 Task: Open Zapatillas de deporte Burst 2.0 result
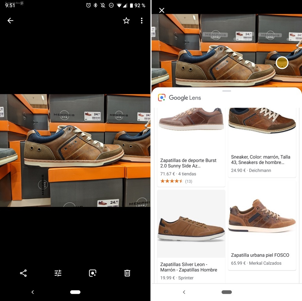pyautogui.click(x=191, y=163)
